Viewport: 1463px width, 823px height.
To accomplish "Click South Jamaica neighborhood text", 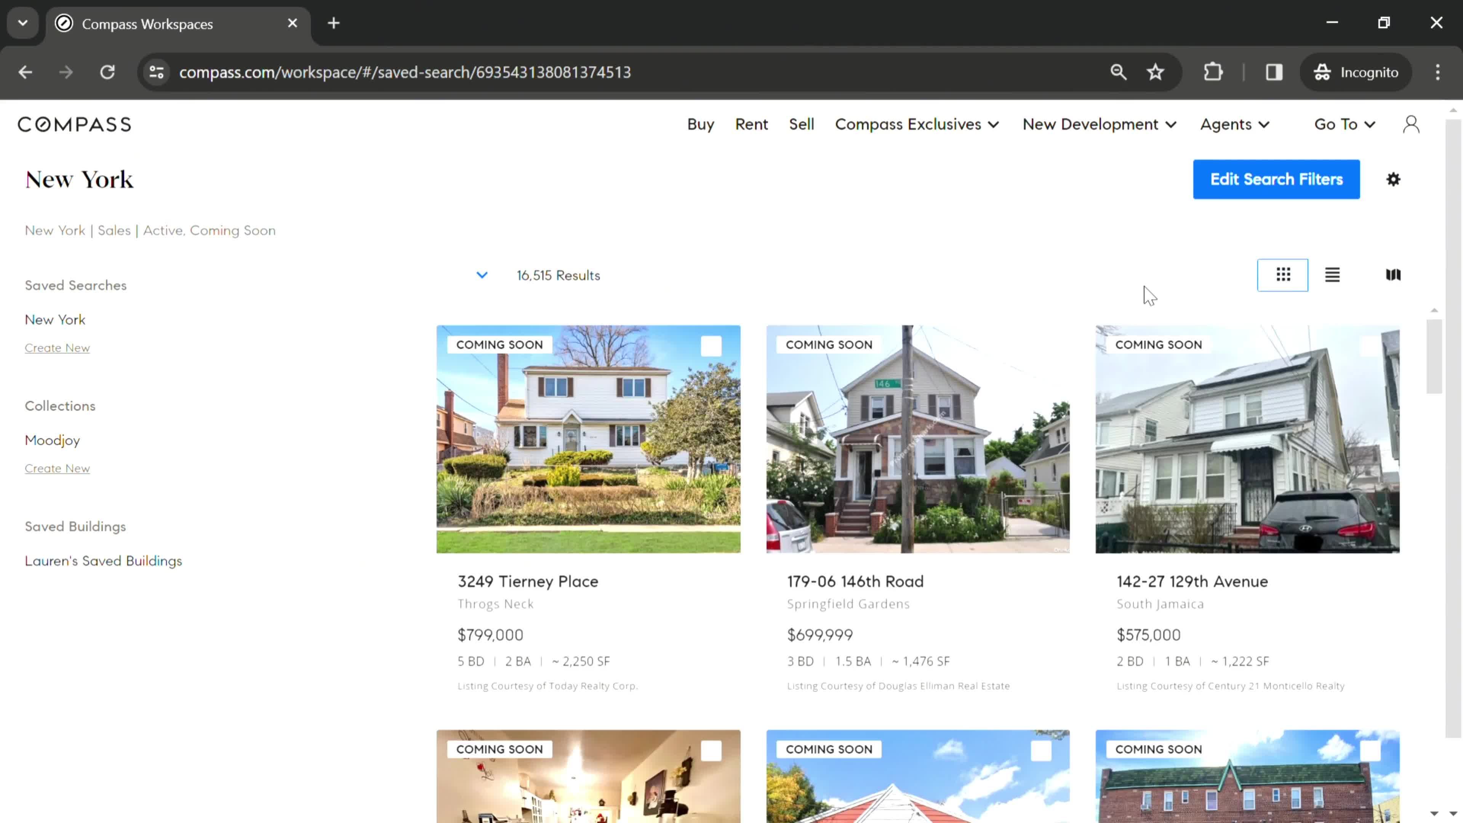I will (x=1160, y=604).
